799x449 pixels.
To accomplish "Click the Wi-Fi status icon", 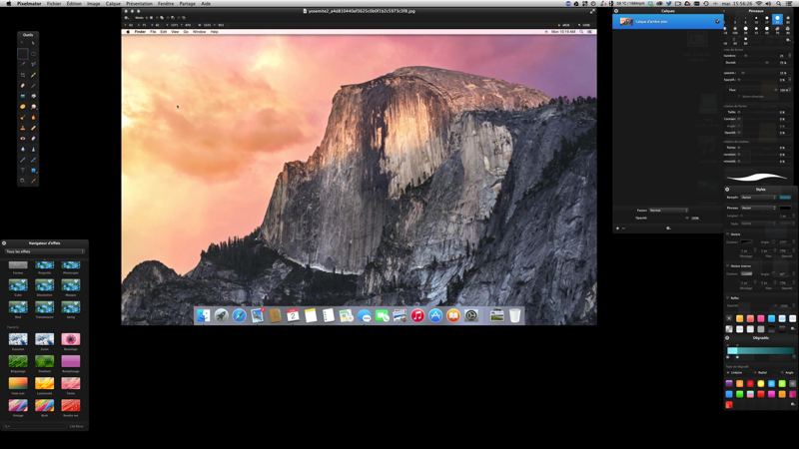I will [x=758, y=4].
